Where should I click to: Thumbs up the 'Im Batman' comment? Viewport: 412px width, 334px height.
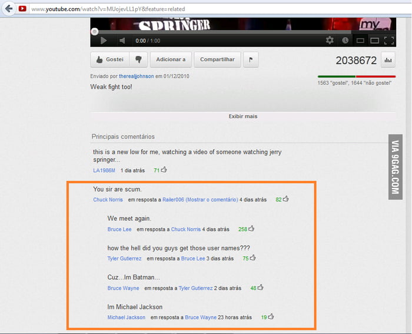tap(260, 287)
